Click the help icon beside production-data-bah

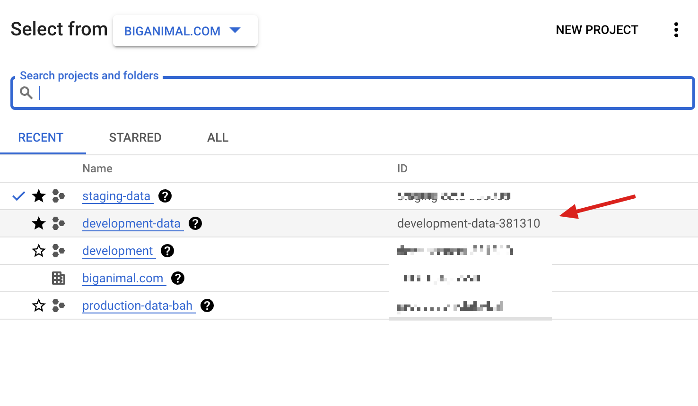[207, 305]
